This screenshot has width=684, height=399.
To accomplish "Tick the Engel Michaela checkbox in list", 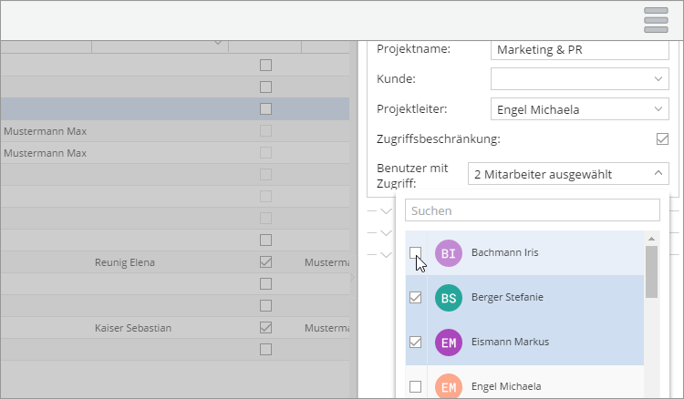I will tap(416, 386).
